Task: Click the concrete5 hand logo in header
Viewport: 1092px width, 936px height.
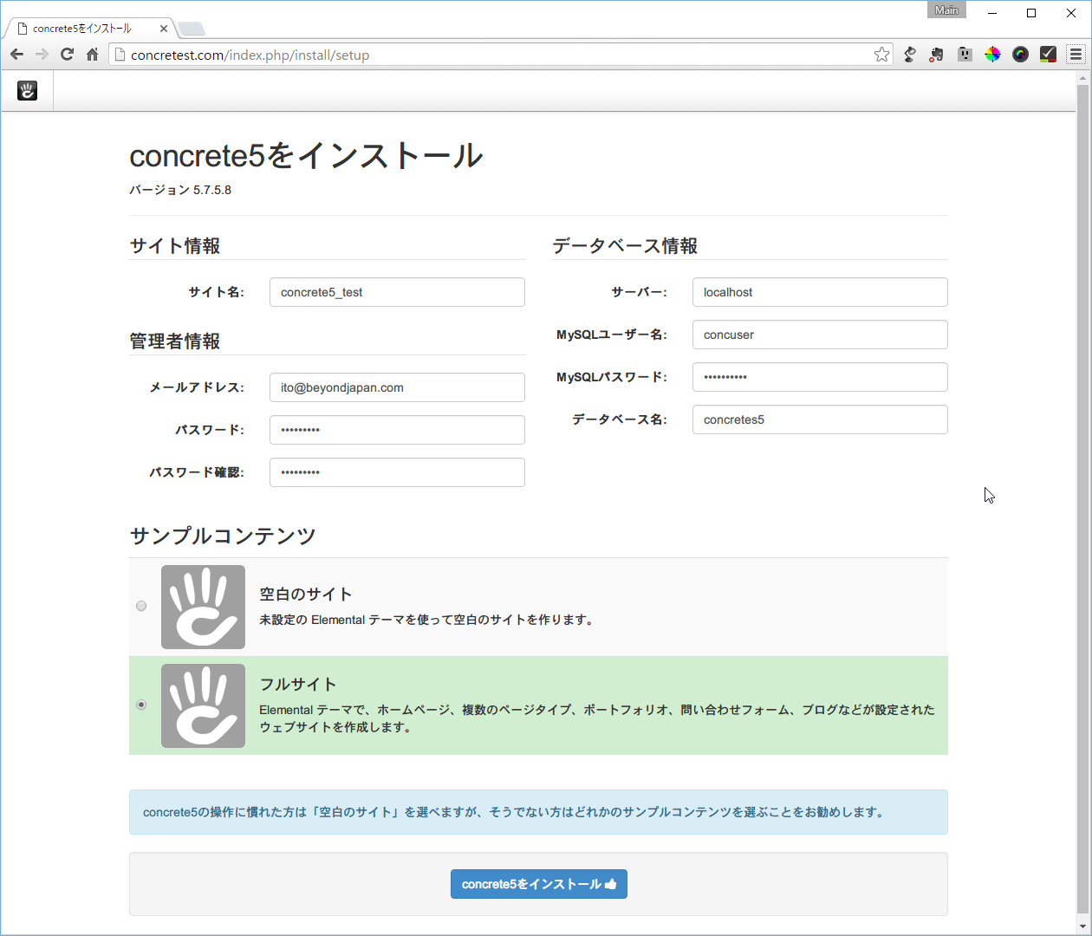Action: pos(28,91)
